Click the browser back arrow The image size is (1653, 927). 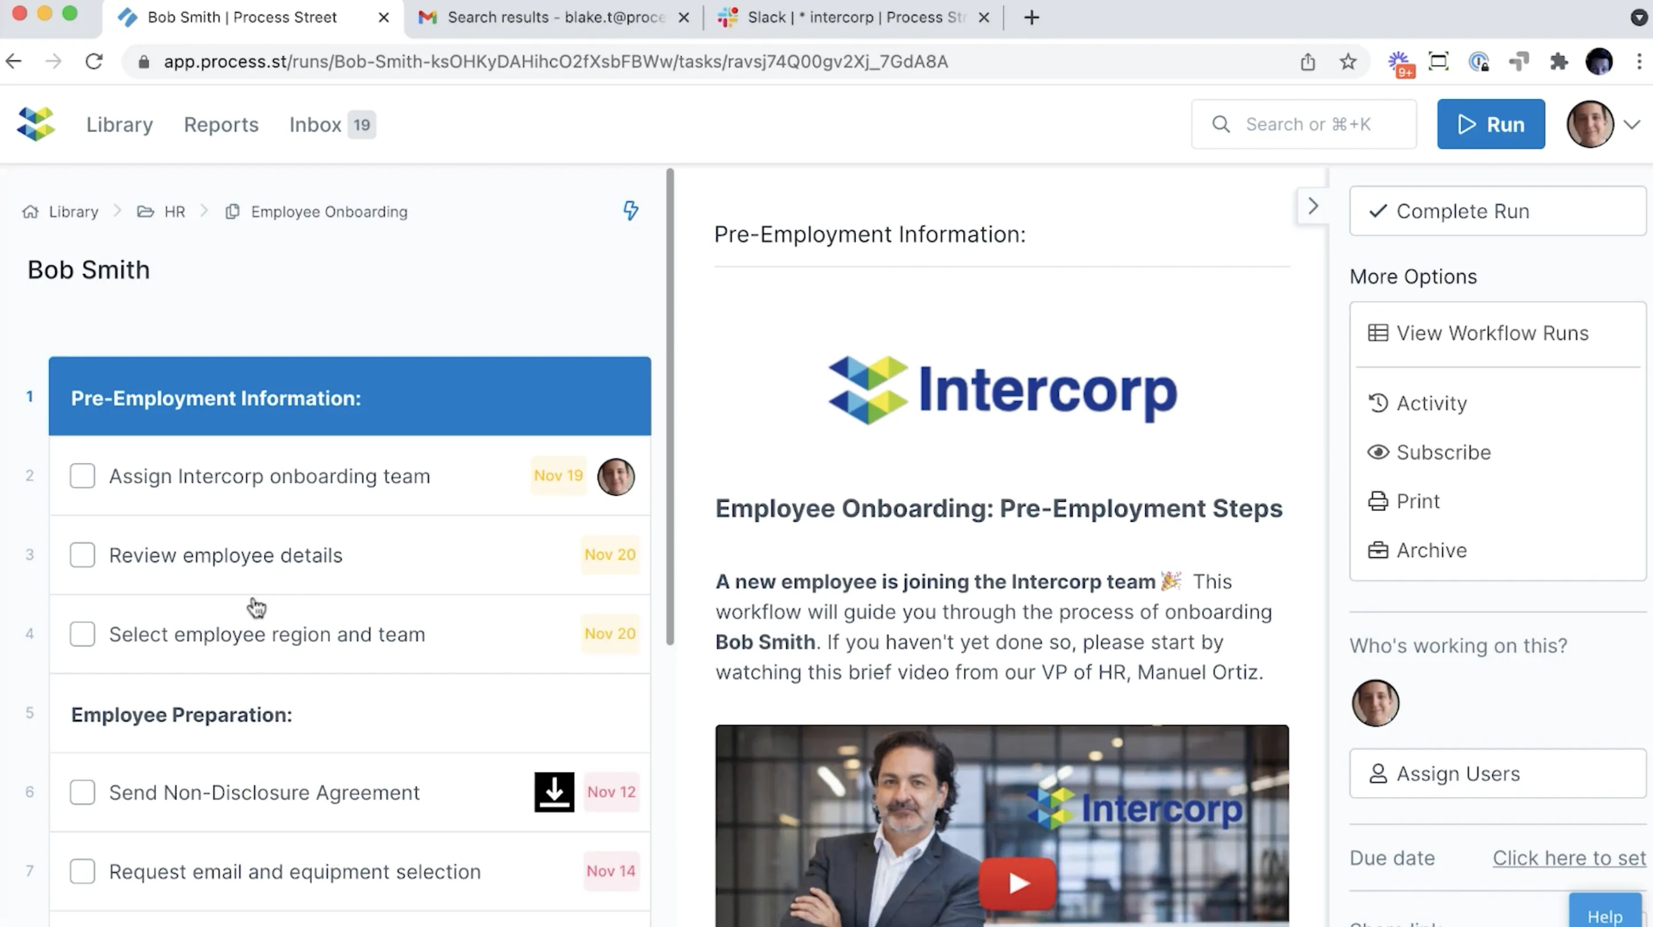coord(14,61)
